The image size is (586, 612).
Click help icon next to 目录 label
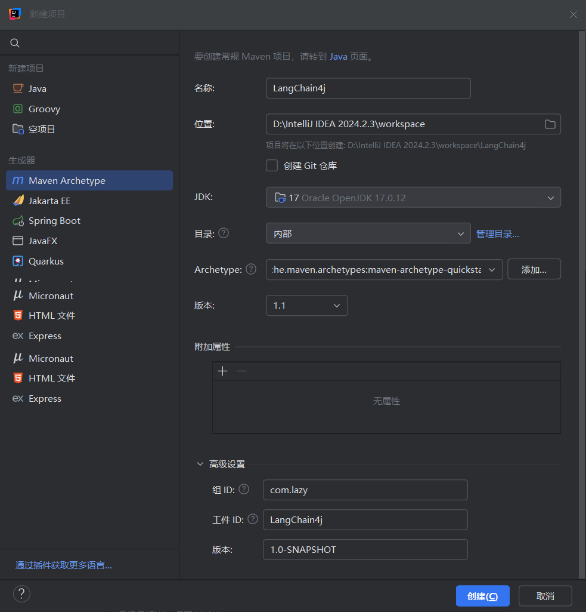coord(224,233)
